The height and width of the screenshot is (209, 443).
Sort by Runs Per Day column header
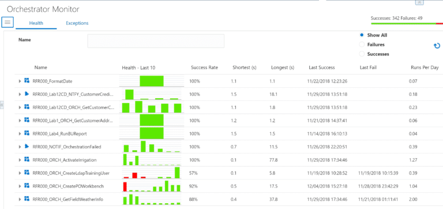[x=425, y=68]
